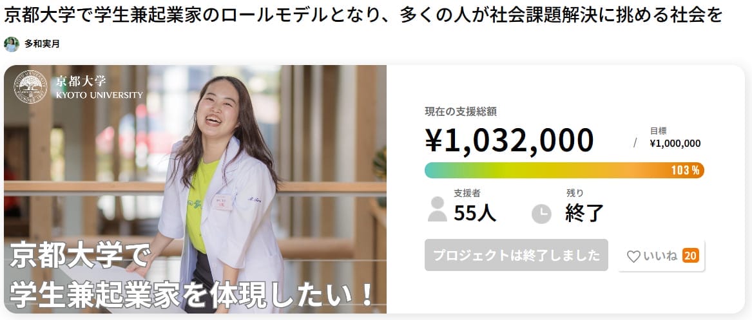Click the clock icon beside 残り
This screenshot has width=752, height=320.
coord(541,214)
